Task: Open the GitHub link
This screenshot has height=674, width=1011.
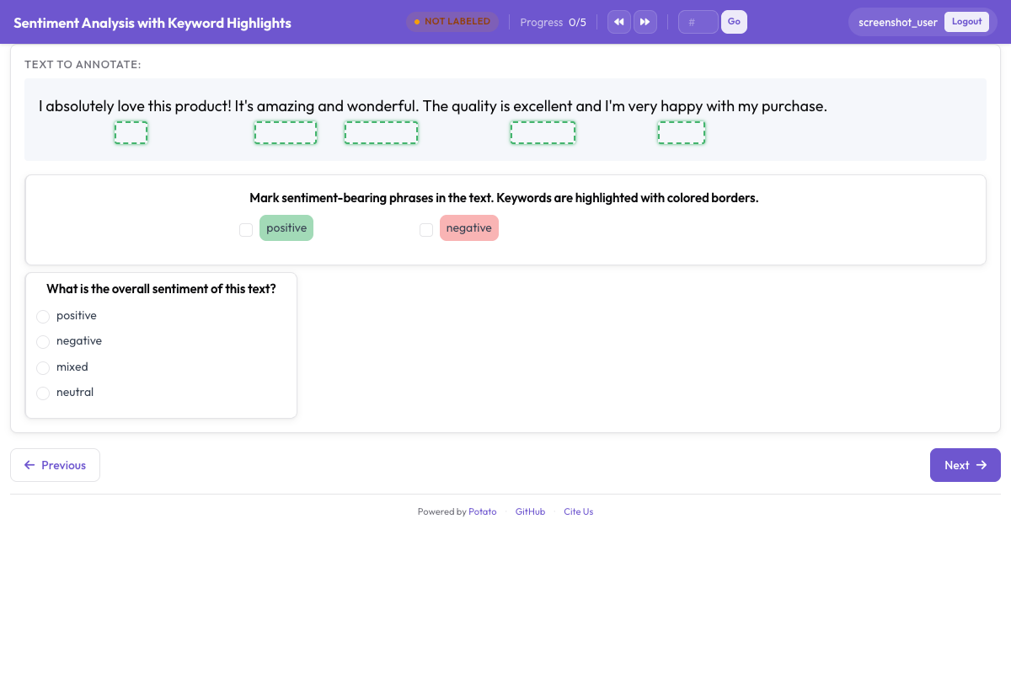Action: point(530,511)
